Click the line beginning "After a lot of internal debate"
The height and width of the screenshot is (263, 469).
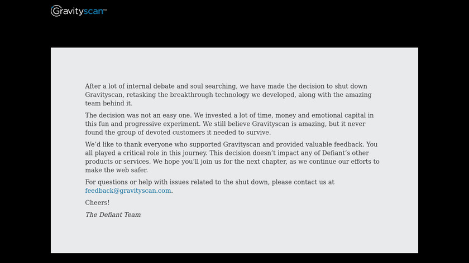coord(226,86)
